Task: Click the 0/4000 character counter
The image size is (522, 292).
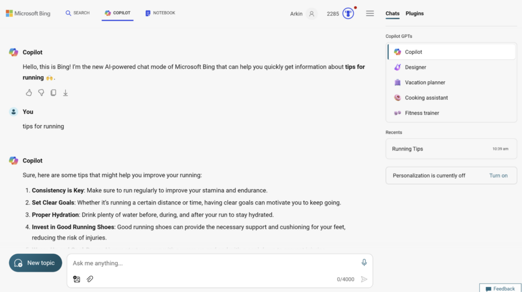Action: click(x=346, y=279)
